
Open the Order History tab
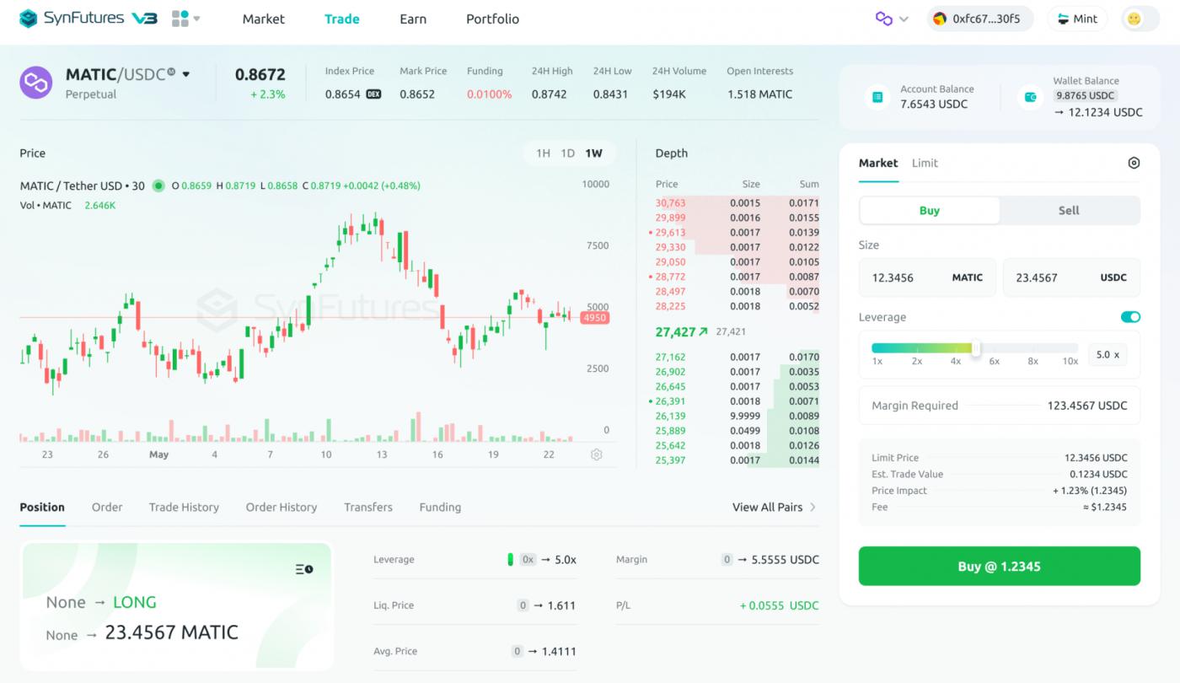pos(282,508)
